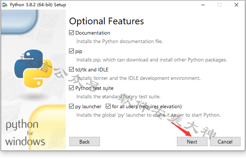Screen dimensions: 246x159
Task: Toggle the pip checkbox
Action: pos(71,51)
